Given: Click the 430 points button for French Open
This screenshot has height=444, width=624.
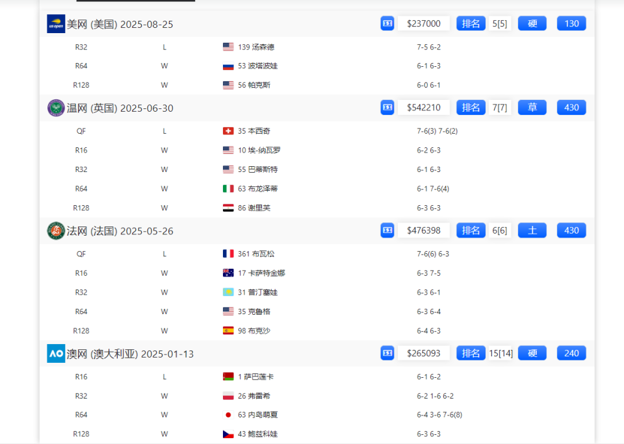Looking at the screenshot, I should point(571,230).
